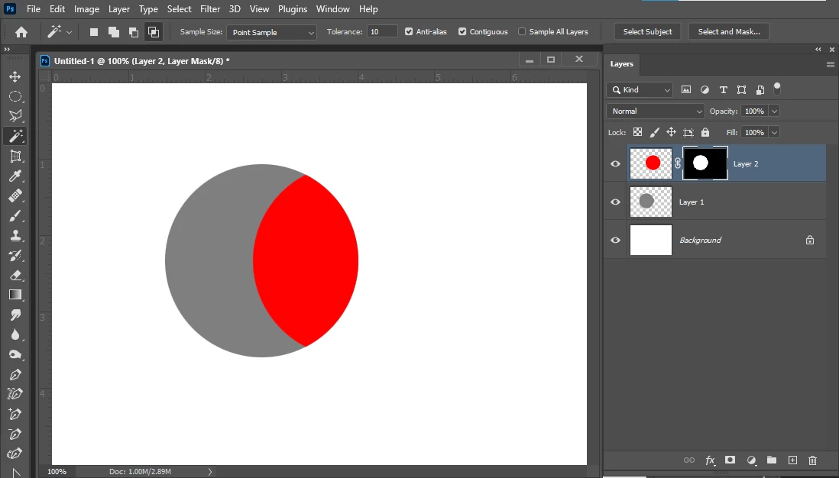Viewport: 839px width, 478px height.
Task: Open the Select menu
Action: point(179,9)
